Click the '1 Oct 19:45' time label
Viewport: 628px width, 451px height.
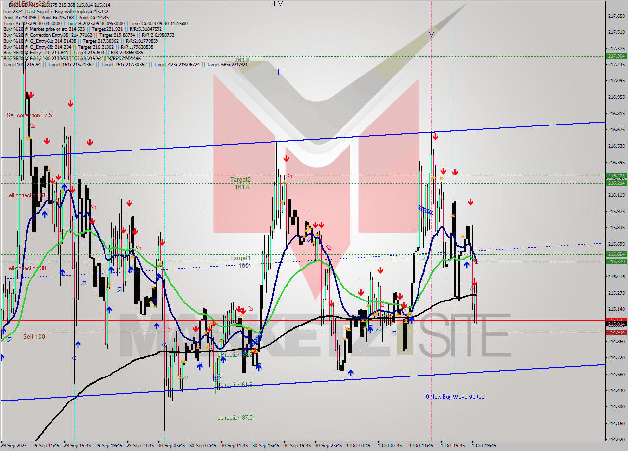(x=484, y=446)
